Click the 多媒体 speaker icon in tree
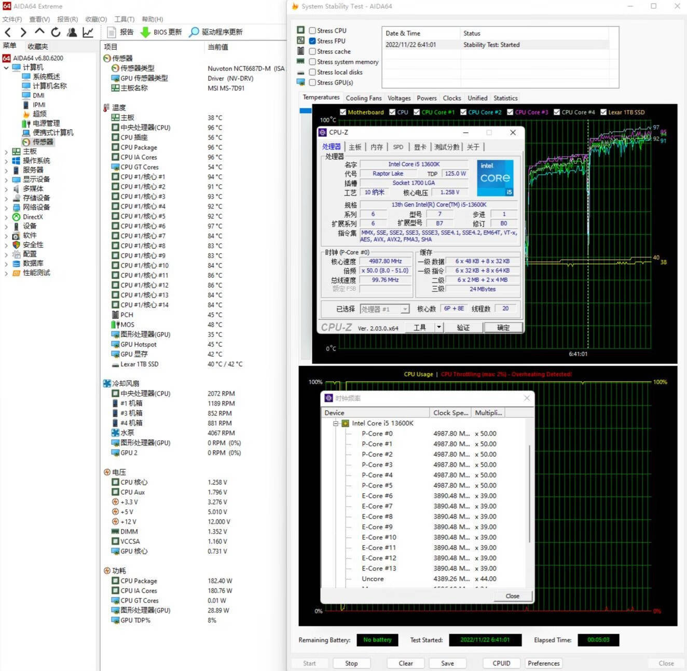The image size is (687, 671). click(16, 189)
